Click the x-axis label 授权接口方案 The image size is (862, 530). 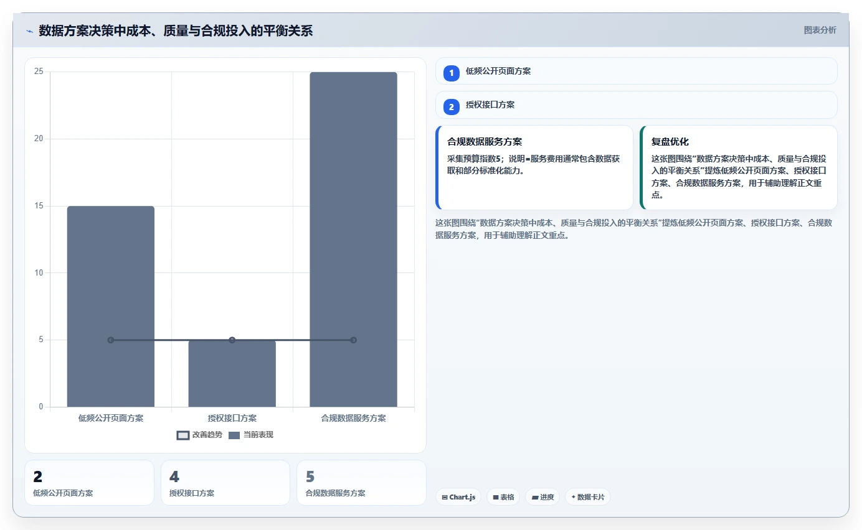(232, 418)
